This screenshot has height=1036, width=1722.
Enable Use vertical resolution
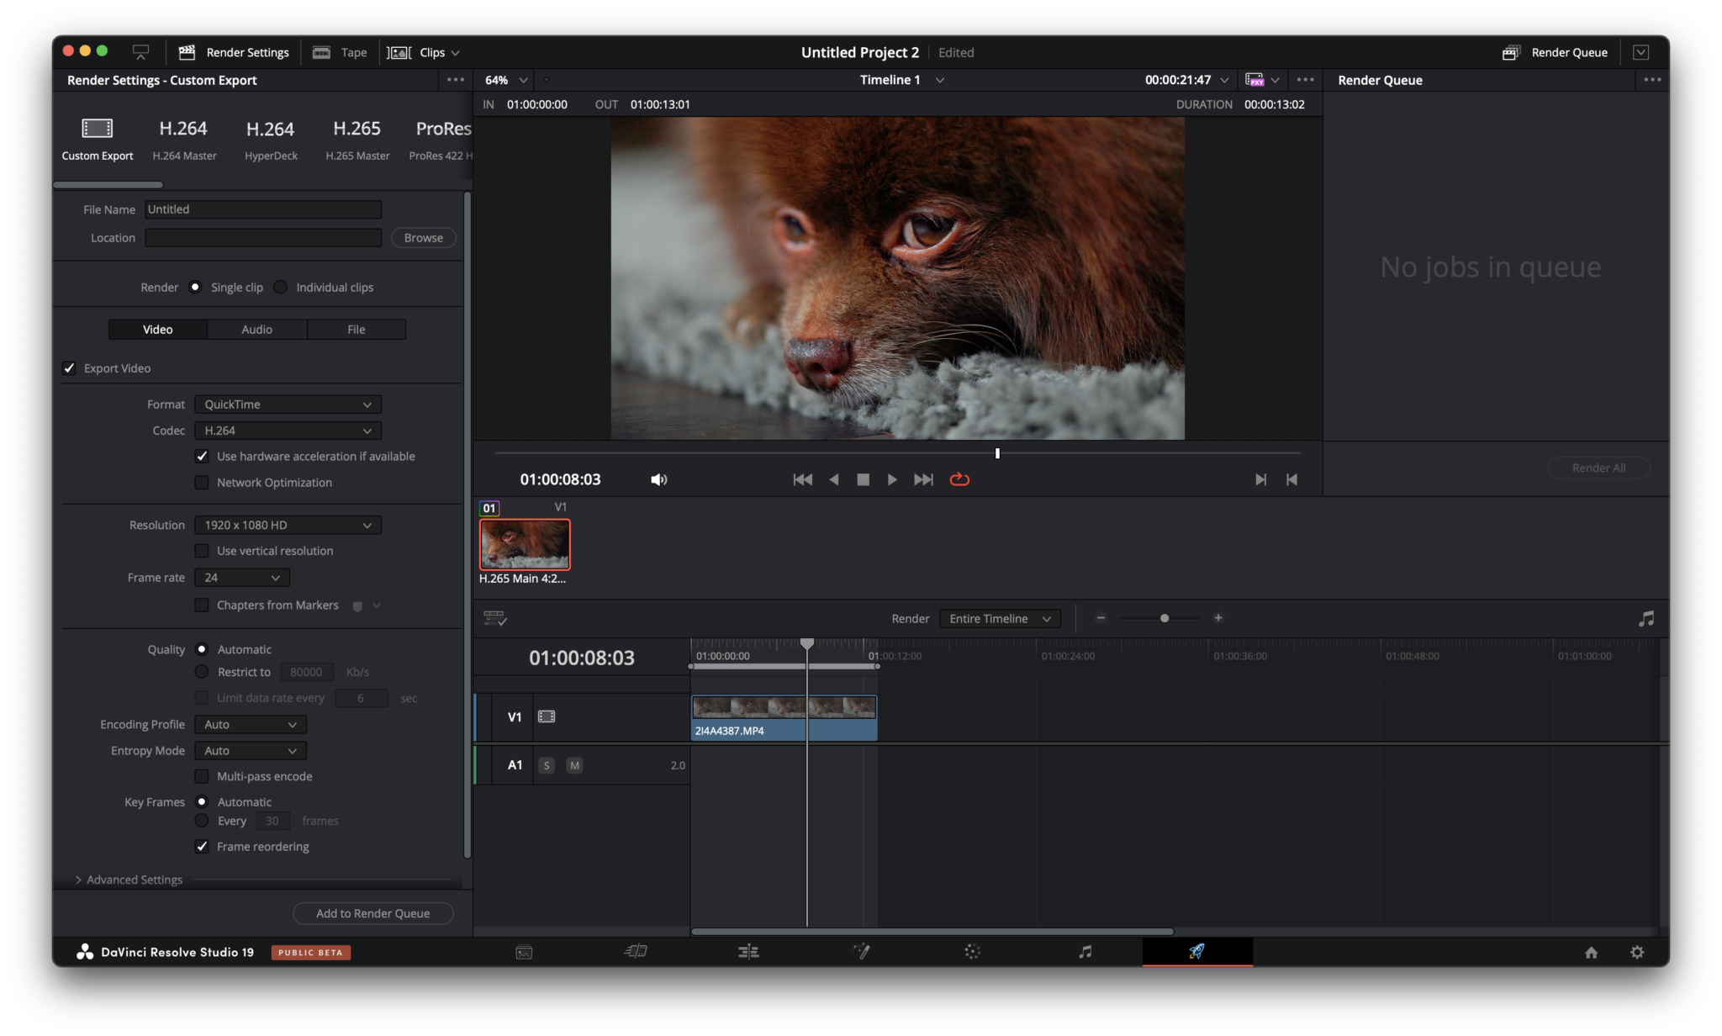[x=202, y=551]
